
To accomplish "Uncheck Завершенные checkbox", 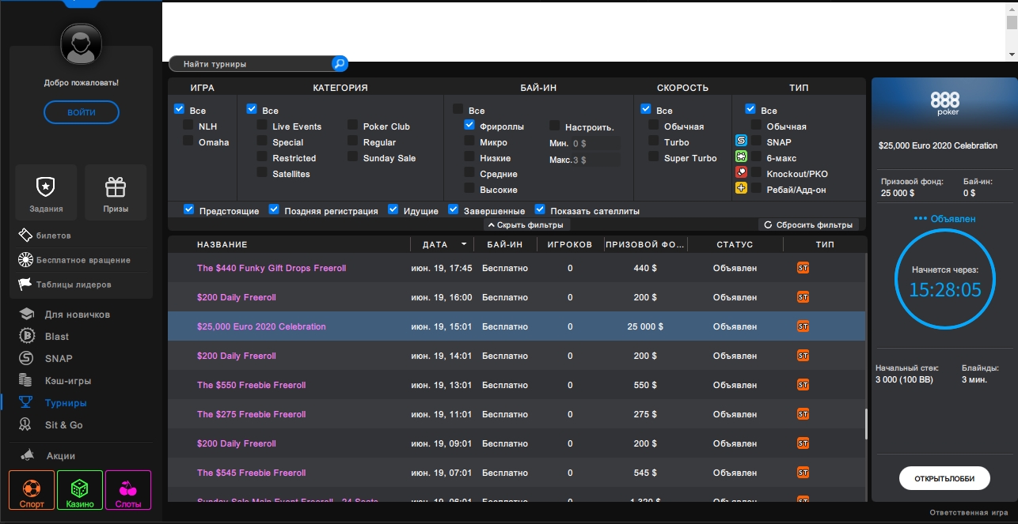I will (x=454, y=210).
